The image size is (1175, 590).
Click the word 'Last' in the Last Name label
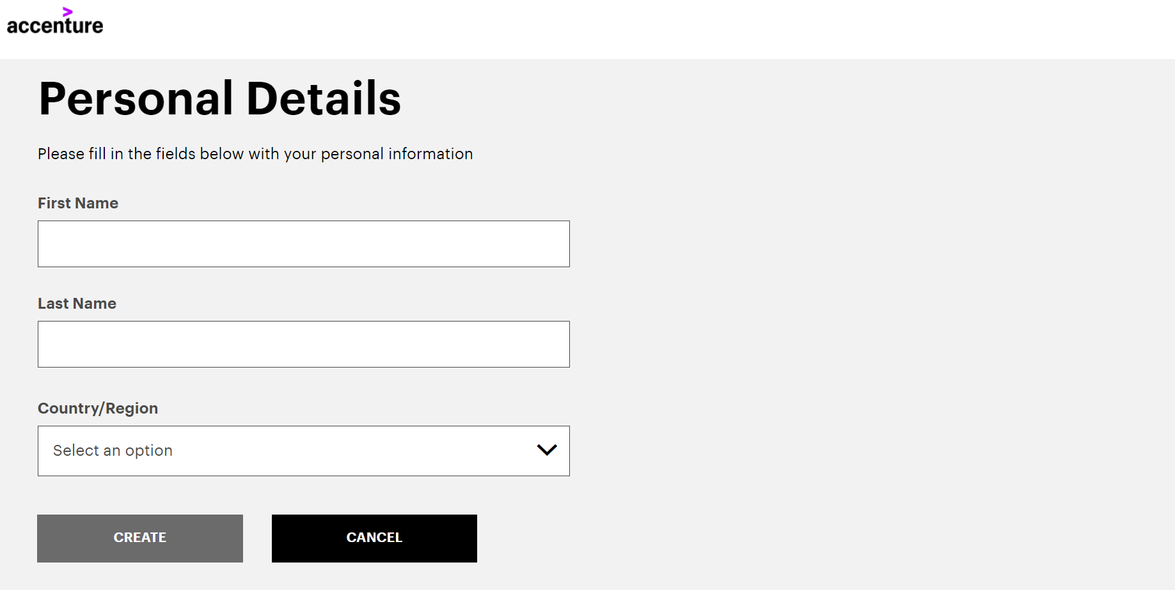click(53, 304)
